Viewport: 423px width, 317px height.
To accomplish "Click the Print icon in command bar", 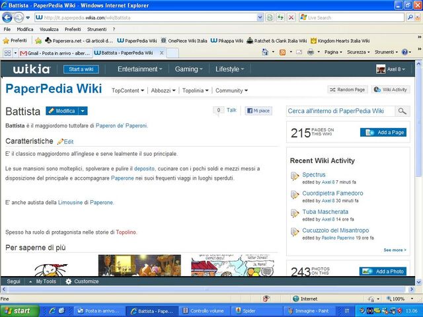I will 311,52.
